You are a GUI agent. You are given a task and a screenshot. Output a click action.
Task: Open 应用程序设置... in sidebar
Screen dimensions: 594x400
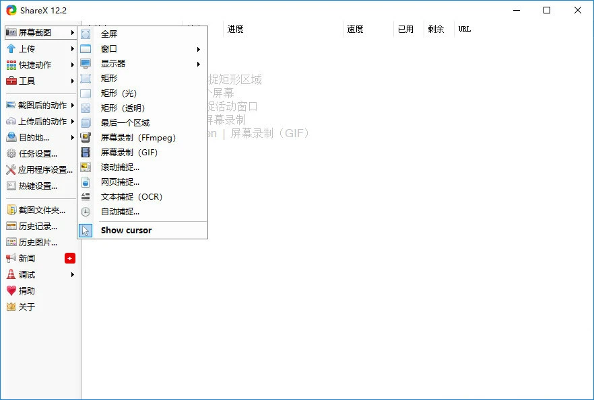pyautogui.click(x=40, y=170)
